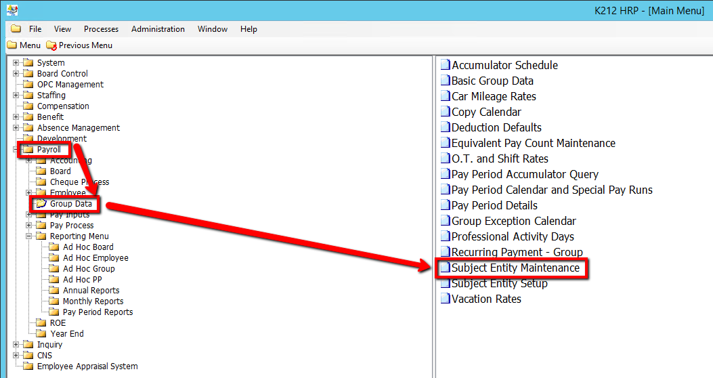
Task: Expand the Inquiry tree node
Action: (16, 345)
